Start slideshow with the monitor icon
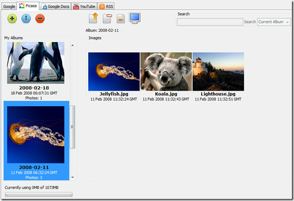The height and width of the screenshot is (201, 294). pyautogui.click(x=134, y=18)
